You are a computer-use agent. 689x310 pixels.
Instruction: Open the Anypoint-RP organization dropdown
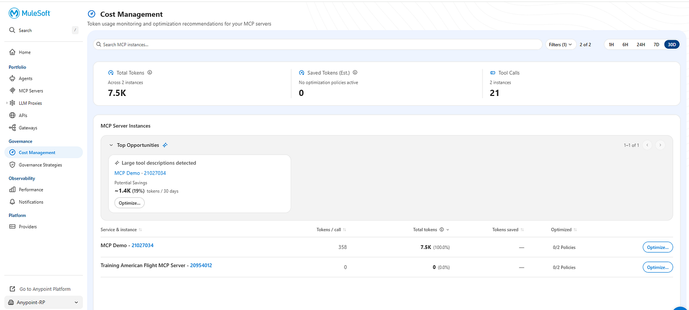43,302
